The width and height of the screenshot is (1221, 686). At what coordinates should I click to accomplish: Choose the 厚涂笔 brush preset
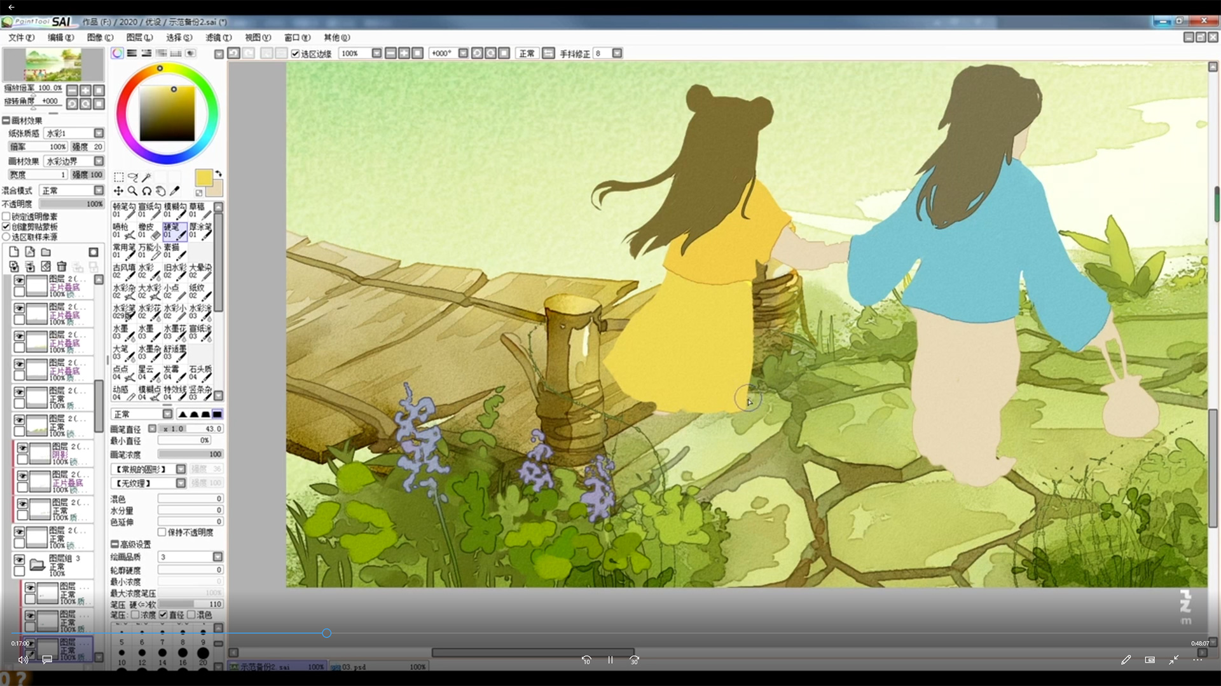[x=200, y=231]
